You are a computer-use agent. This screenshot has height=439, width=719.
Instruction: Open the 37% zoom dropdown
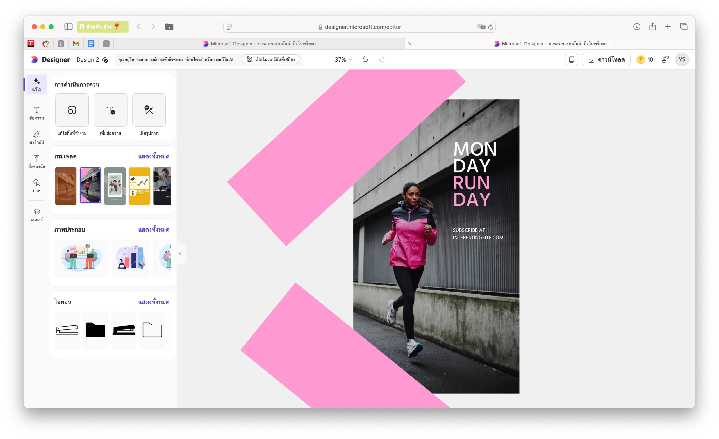[x=343, y=59]
